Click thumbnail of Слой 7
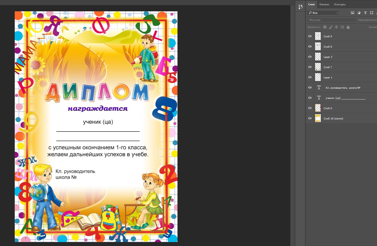 click(318, 67)
